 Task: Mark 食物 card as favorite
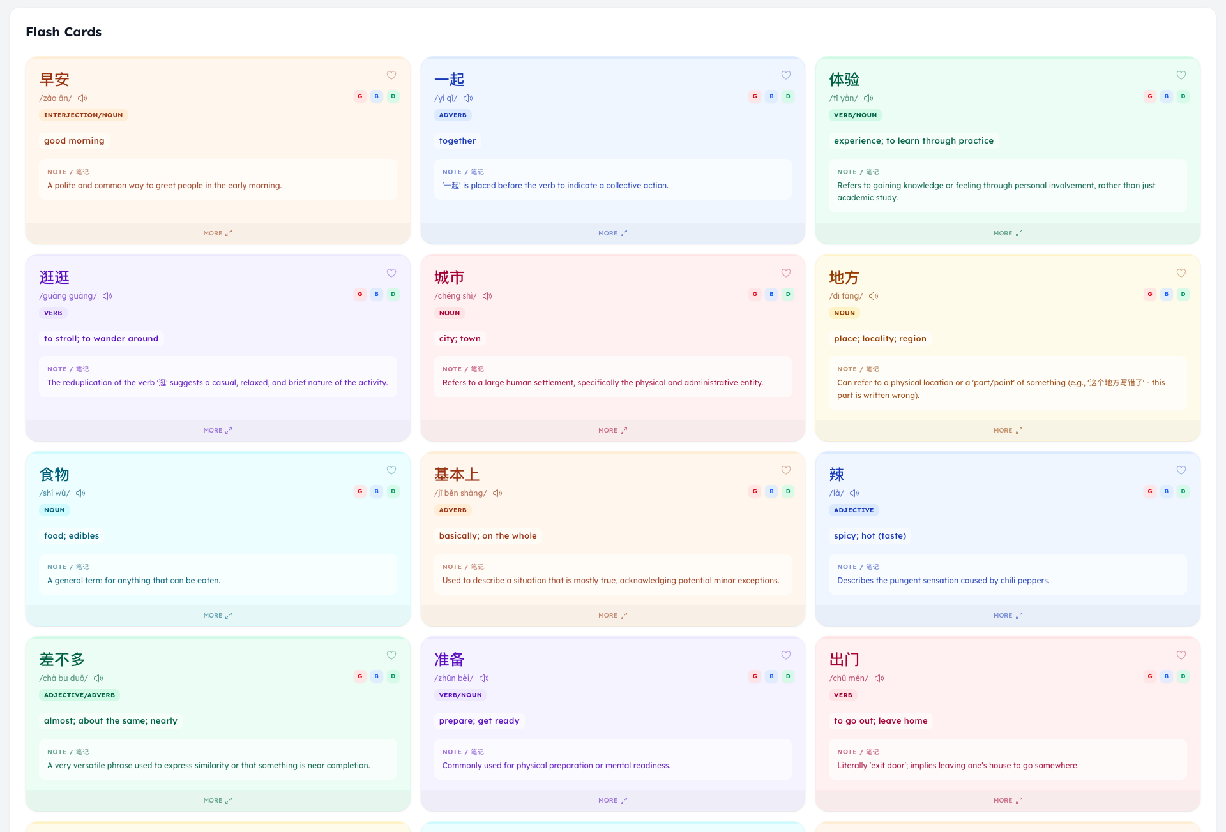point(391,470)
